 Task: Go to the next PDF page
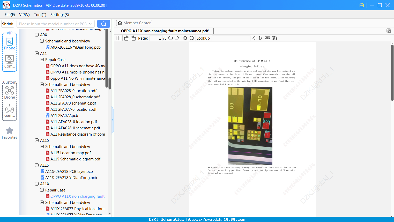tap(177, 38)
